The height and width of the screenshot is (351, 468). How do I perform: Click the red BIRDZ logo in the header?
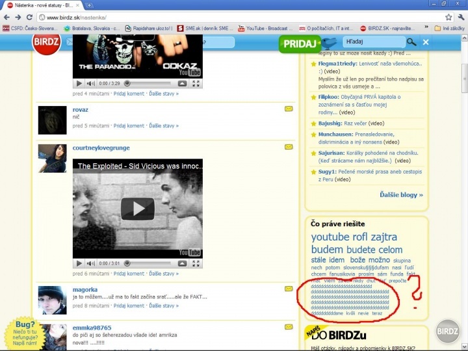[46, 43]
